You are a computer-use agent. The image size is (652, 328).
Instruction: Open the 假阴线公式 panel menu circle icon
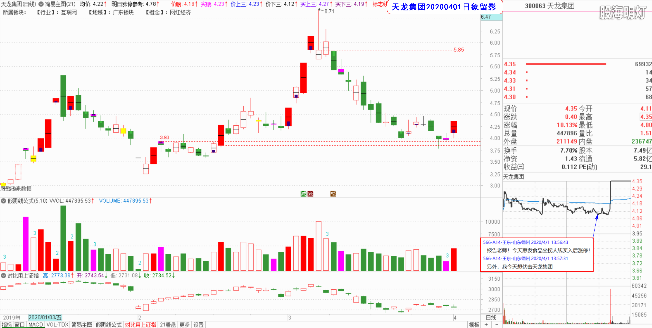(3, 201)
